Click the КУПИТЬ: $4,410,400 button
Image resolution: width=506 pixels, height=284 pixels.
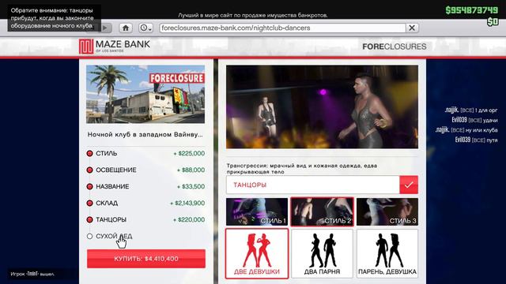coord(145,259)
